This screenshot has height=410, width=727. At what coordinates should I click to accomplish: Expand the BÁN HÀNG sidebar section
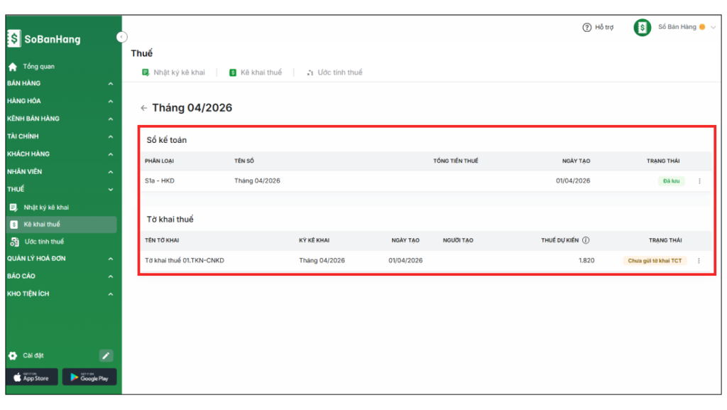(110, 84)
